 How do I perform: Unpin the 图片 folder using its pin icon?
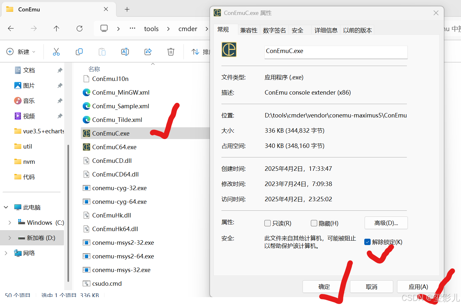click(x=60, y=85)
